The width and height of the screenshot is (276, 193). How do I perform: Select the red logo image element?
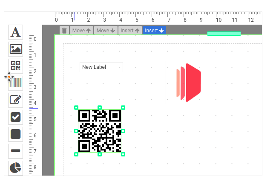187,82
